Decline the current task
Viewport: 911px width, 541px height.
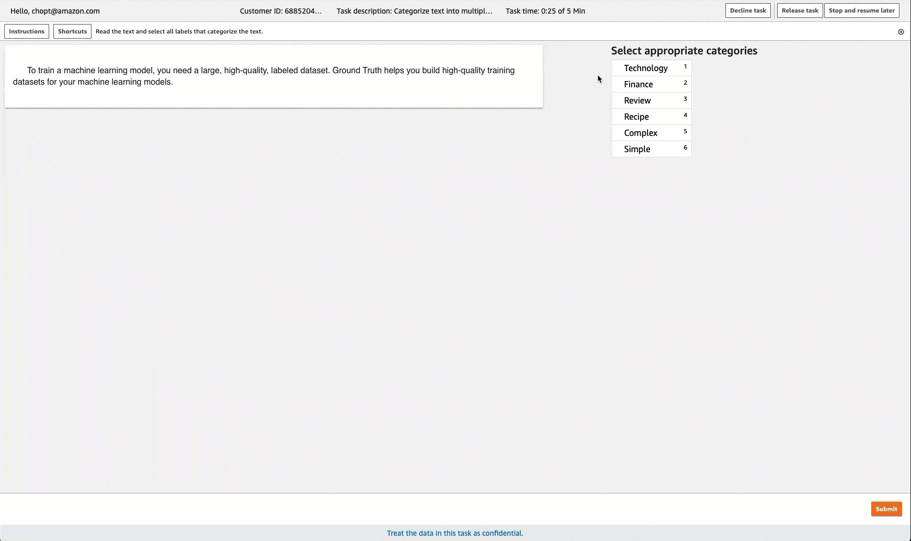[748, 10]
